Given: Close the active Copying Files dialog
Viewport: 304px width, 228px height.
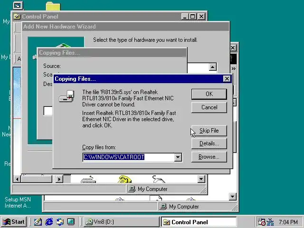Looking at the screenshot, I should point(227,79).
